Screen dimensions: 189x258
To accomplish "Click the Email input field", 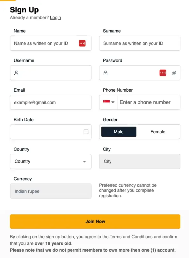I will click(x=50, y=102).
